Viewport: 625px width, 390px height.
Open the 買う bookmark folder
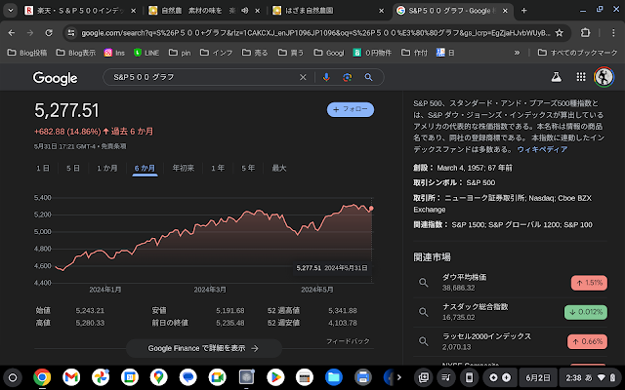pyautogui.click(x=291, y=53)
